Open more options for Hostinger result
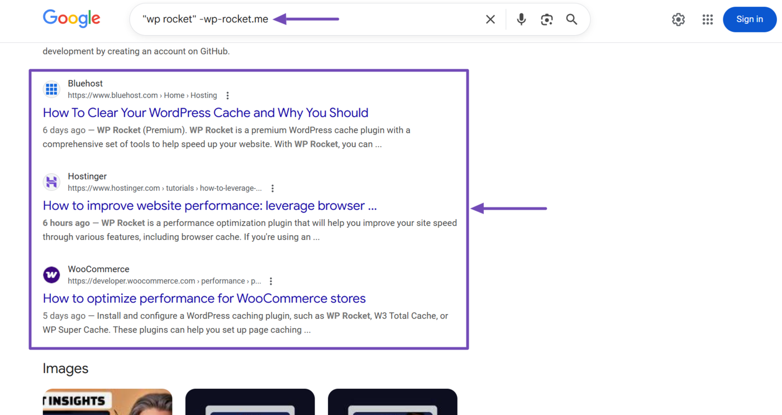 273,189
